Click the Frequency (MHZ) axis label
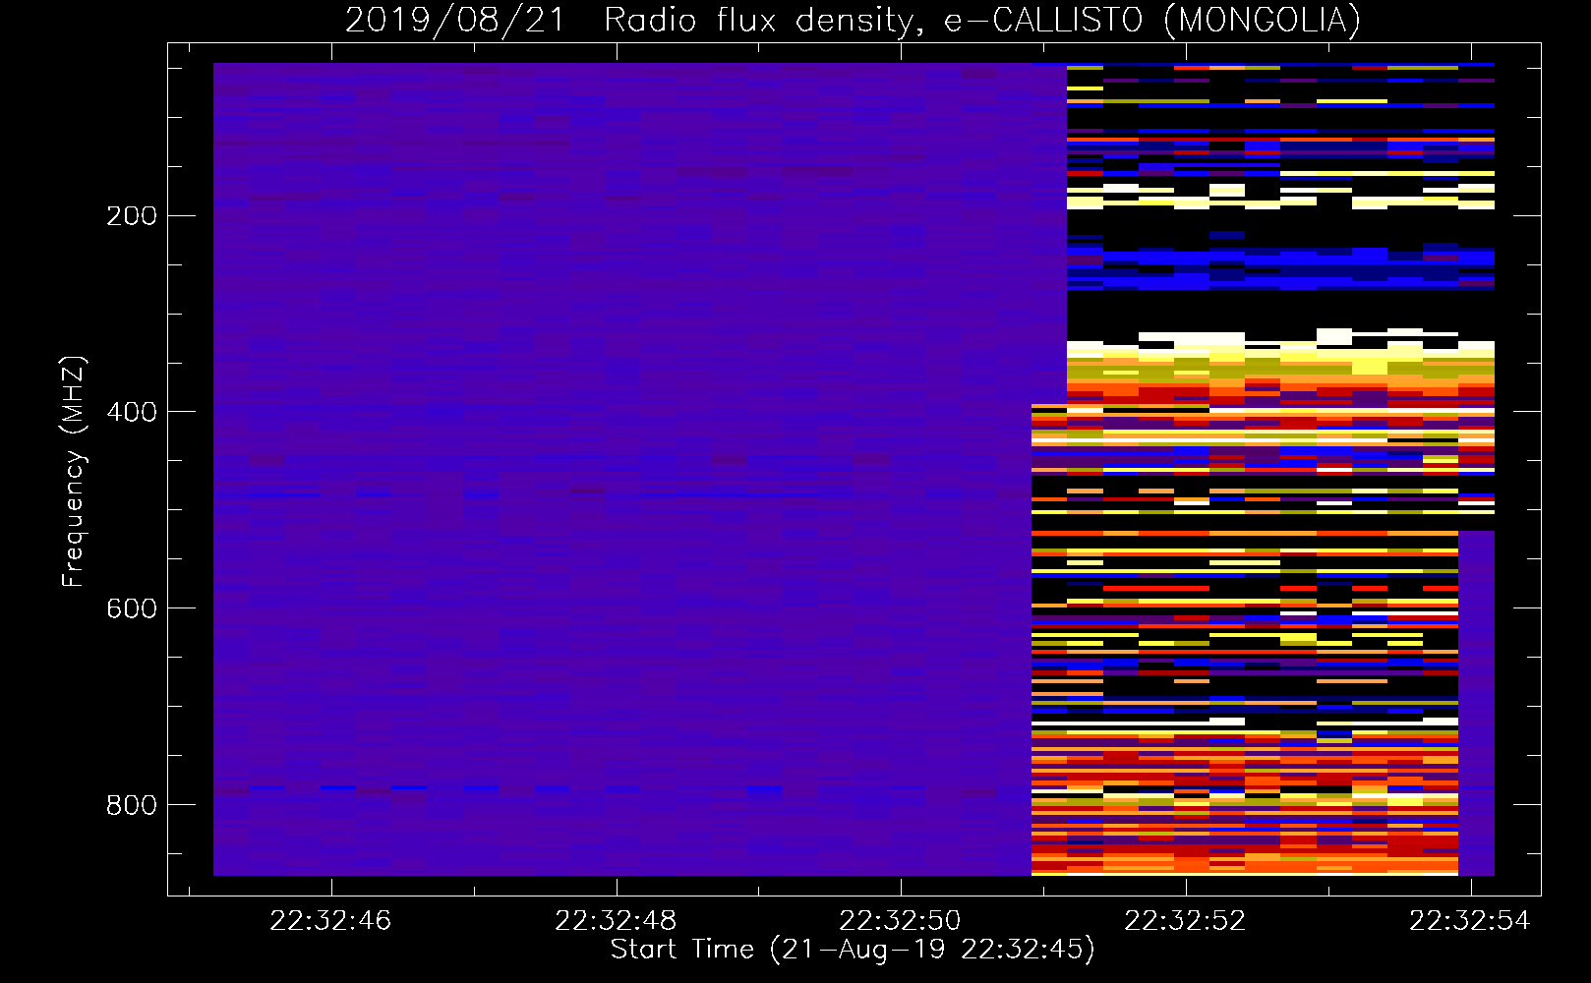This screenshot has width=1591, height=983. tap(74, 471)
